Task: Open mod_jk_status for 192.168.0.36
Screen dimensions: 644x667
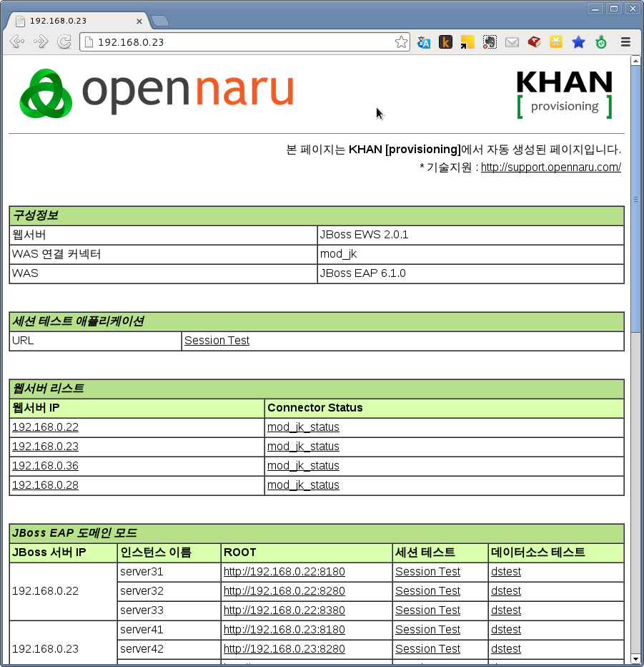Action: [303, 466]
